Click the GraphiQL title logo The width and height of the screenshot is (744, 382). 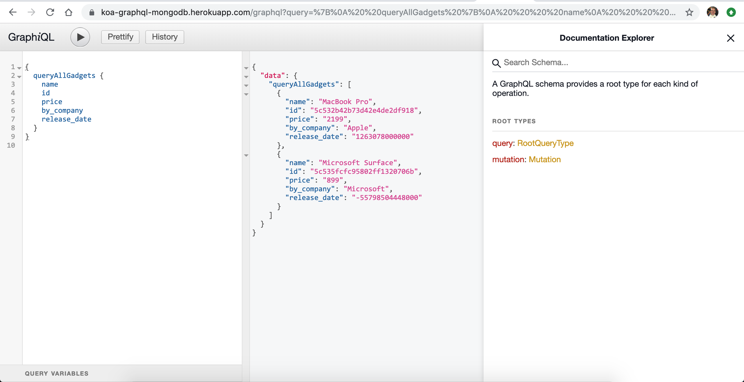click(x=31, y=37)
